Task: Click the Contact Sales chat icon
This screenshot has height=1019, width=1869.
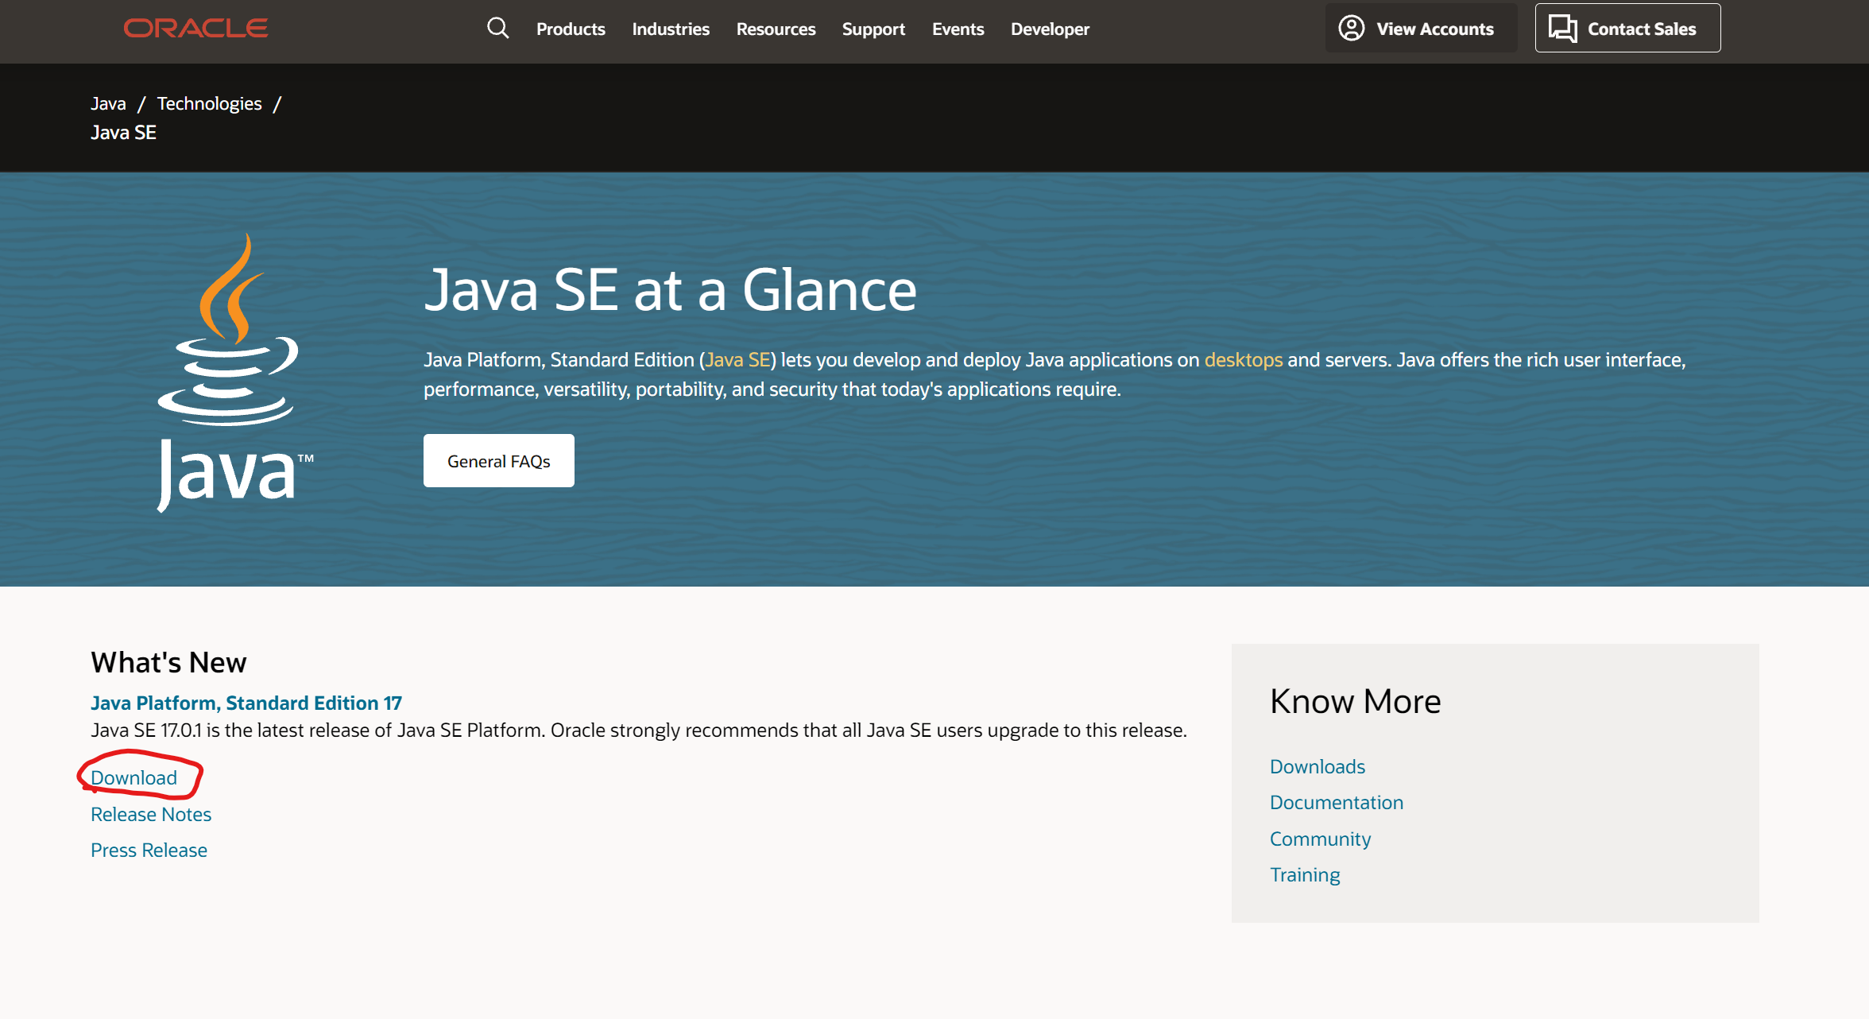Action: pyautogui.click(x=1562, y=29)
